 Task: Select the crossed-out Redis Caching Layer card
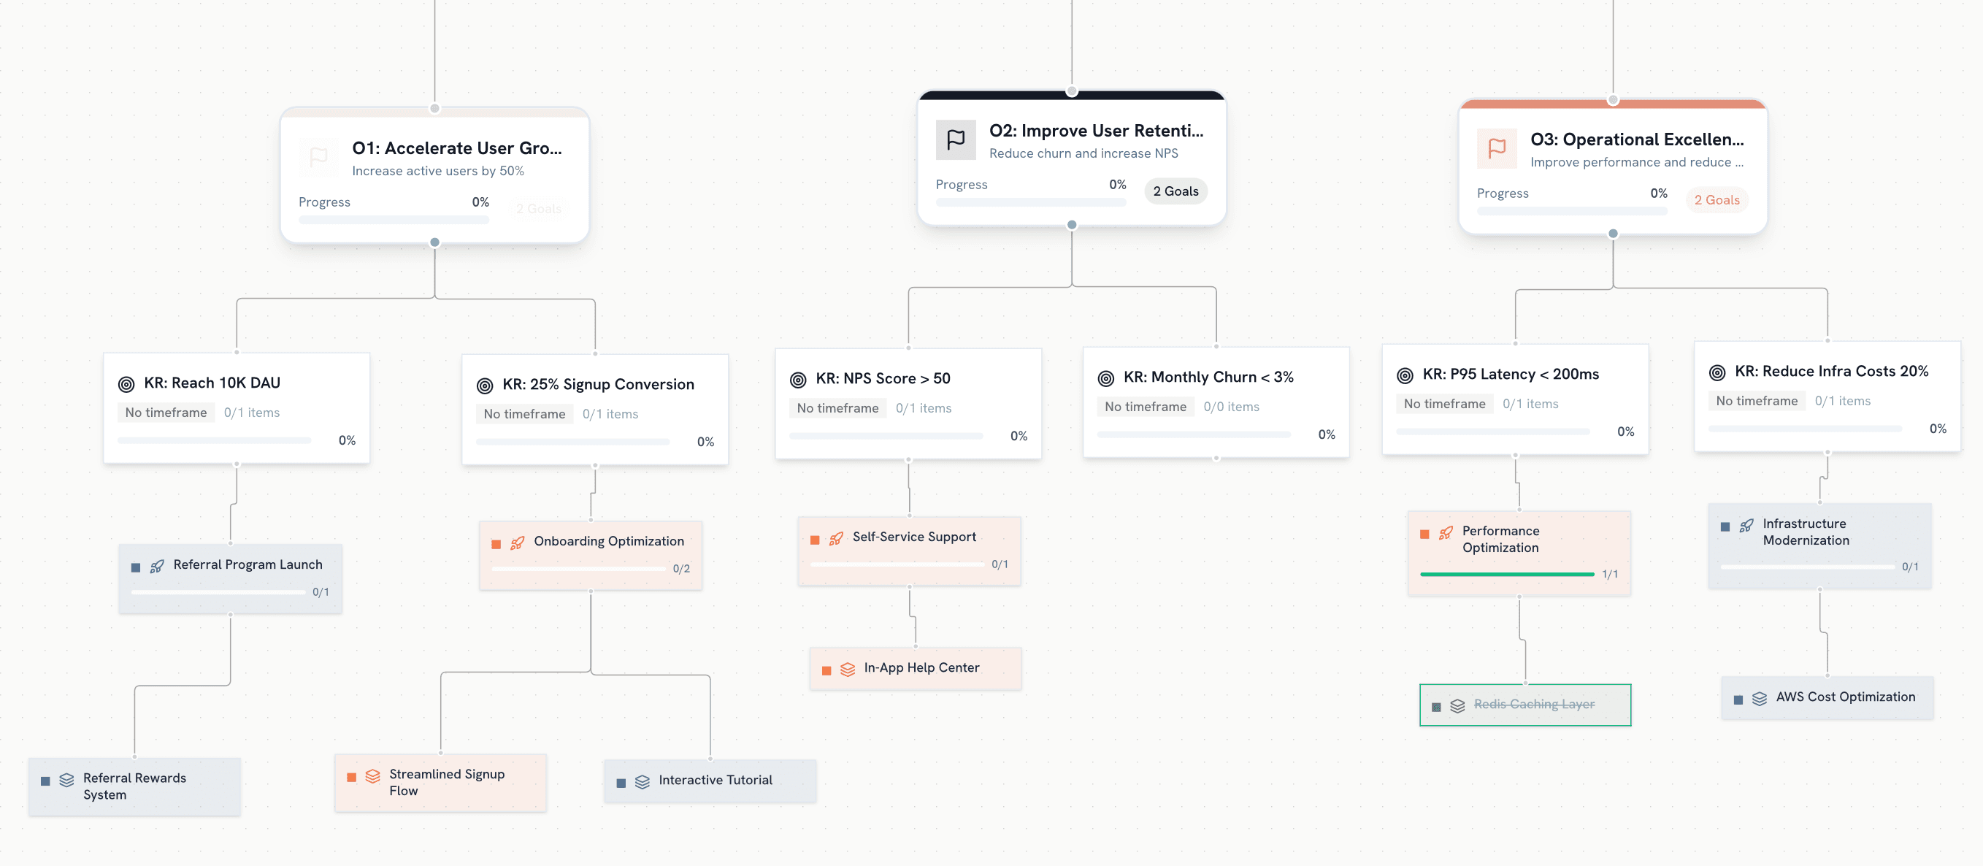(x=1524, y=705)
